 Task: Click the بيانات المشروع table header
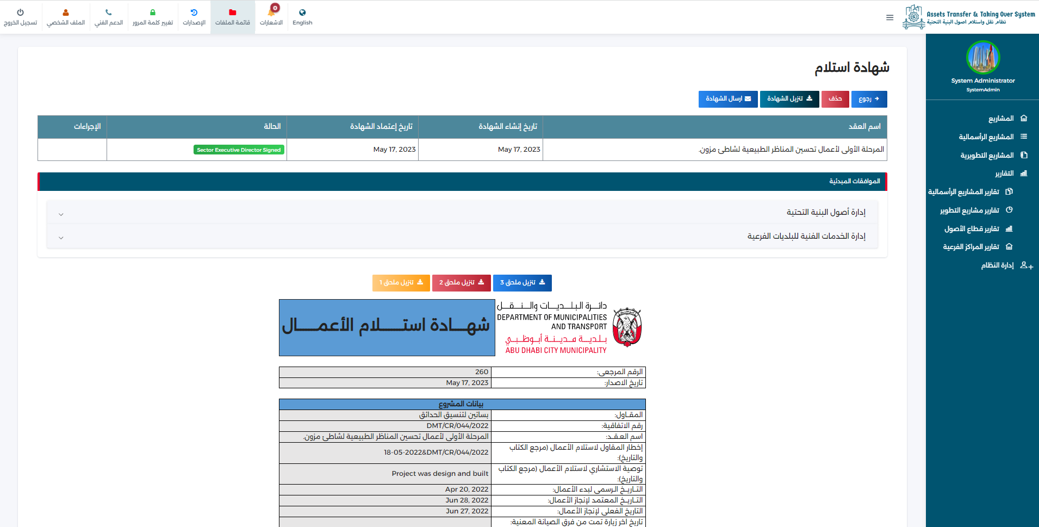click(x=462, y=404)
